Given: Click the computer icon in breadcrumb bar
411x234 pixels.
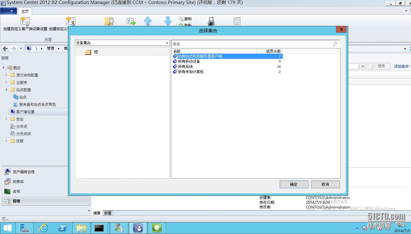Looking at the screenshot, I should tap(29, 49).
